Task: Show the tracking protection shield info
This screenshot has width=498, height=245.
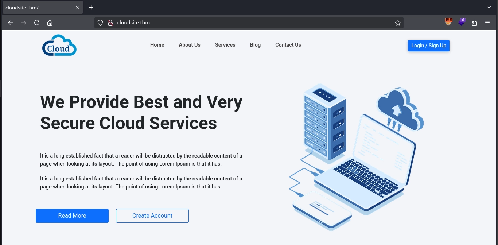Action: (101, 23)
